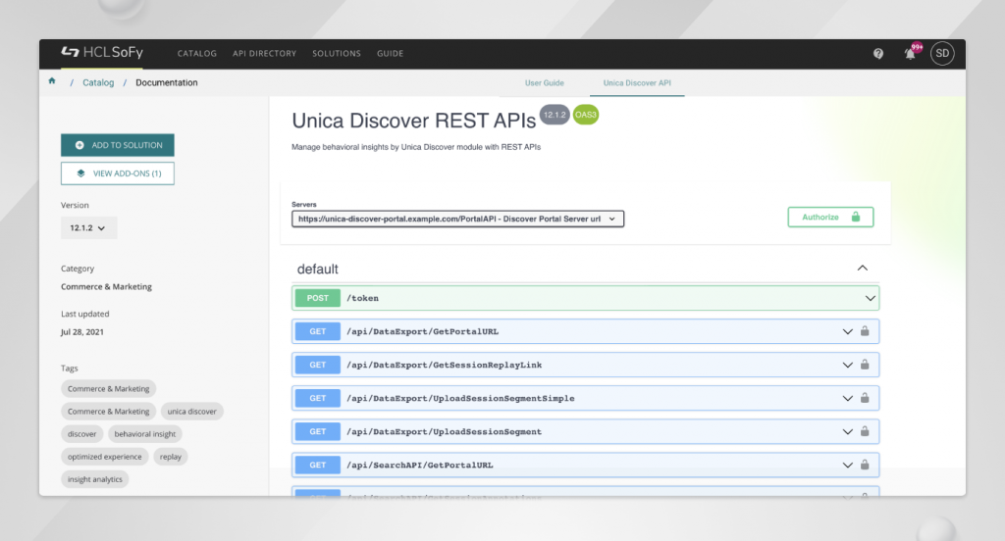Click the /token endpoint path

362,298
